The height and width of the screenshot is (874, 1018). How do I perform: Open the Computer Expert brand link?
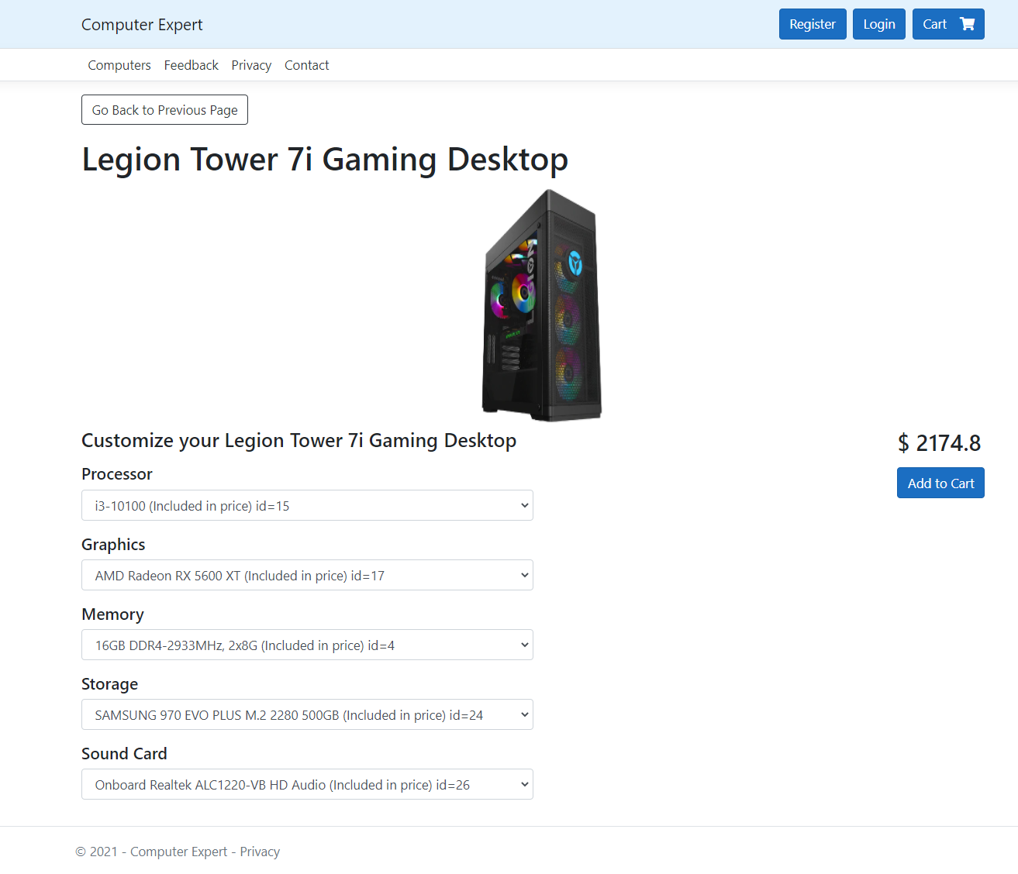click(142, 24)
